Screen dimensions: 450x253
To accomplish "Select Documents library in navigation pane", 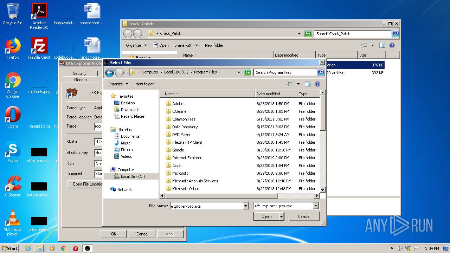I will click(130, 136).
